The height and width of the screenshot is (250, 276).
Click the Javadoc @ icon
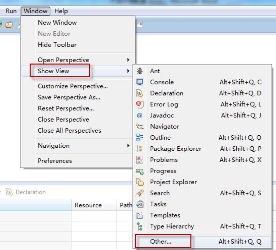140,115
